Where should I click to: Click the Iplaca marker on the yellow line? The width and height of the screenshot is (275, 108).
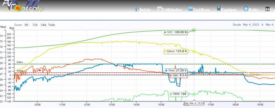[194, 52]
